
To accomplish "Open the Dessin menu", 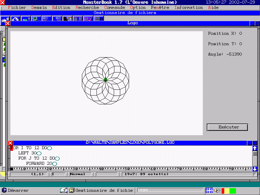I will coord(39,7).
